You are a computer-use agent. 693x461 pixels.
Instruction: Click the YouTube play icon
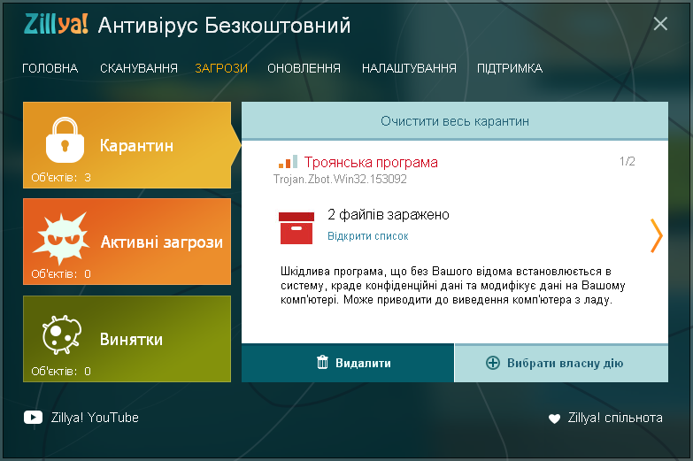33,418
